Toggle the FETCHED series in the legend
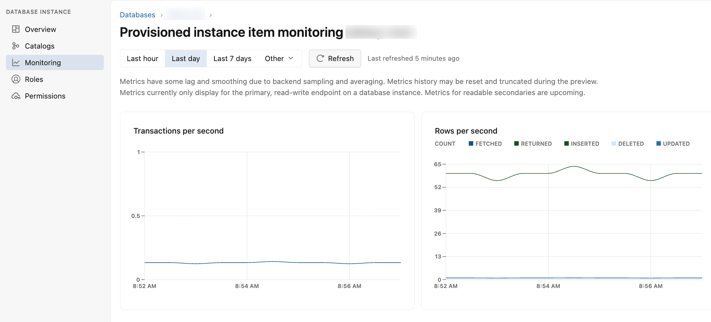This screenshot has width=711, height=322. pos(471,143)
